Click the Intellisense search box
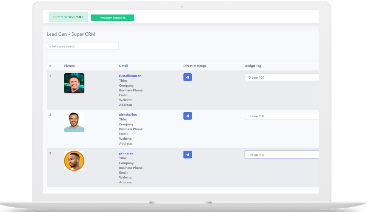Image resolution: width=378 pixels, height=212 pixels. pyautogui.click(x=83, y=46)
